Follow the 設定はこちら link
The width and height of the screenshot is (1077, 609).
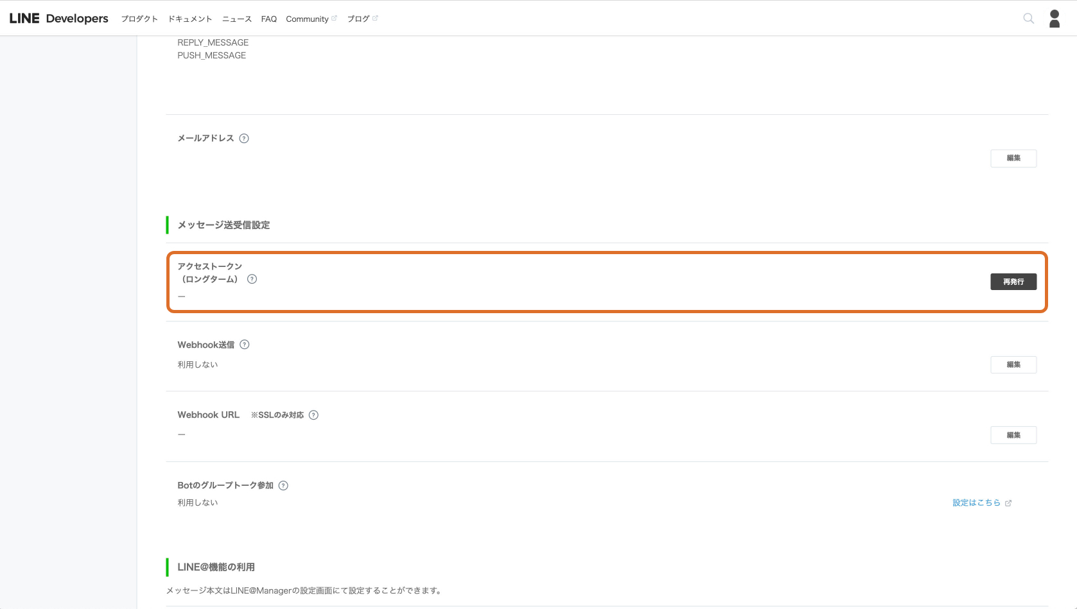point(976,503)
